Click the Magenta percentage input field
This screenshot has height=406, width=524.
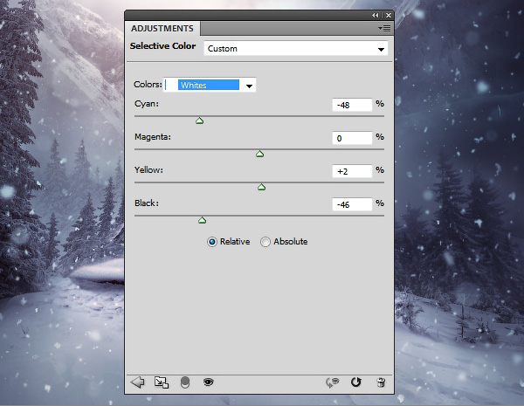[x=352, y=138]
